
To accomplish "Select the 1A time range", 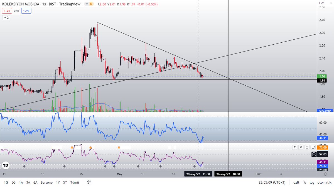I will pos(21,182).
